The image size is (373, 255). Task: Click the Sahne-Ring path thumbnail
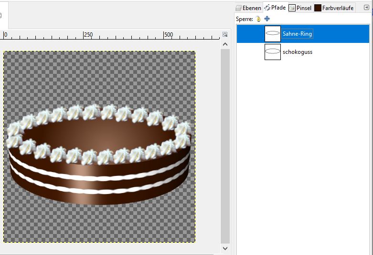[273, 34]
